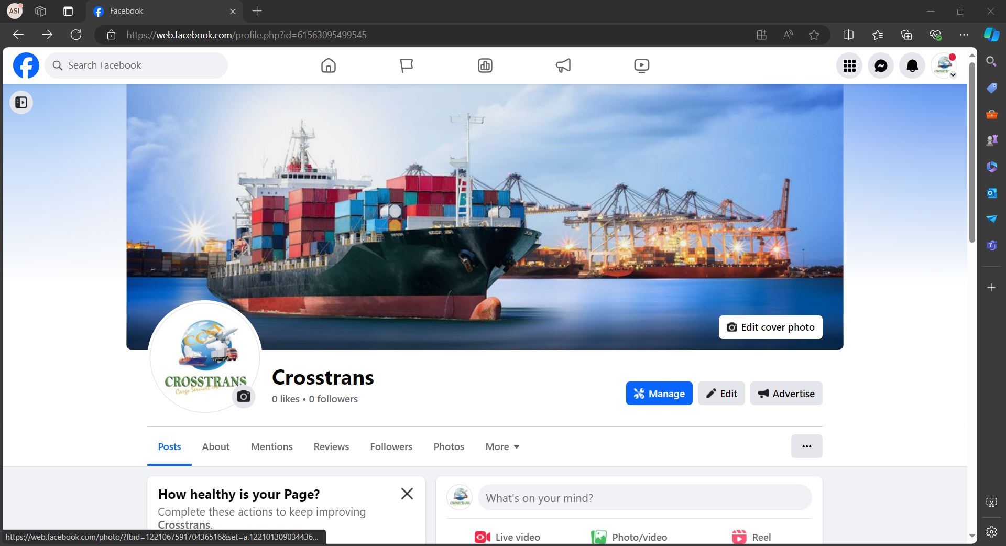Open Professional dashboard chart icon
This screenshot has width=1006, height=546.
pyautogui.click(x=485, y=65)
